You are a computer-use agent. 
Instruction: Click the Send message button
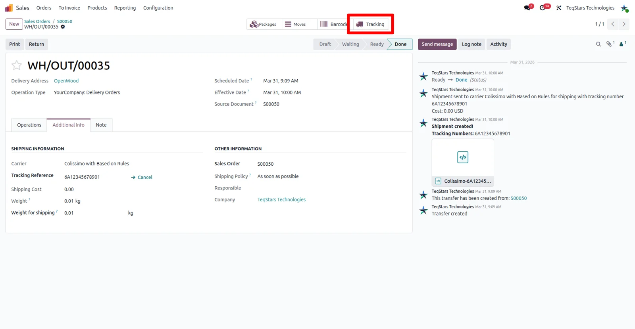coord(437,44)
